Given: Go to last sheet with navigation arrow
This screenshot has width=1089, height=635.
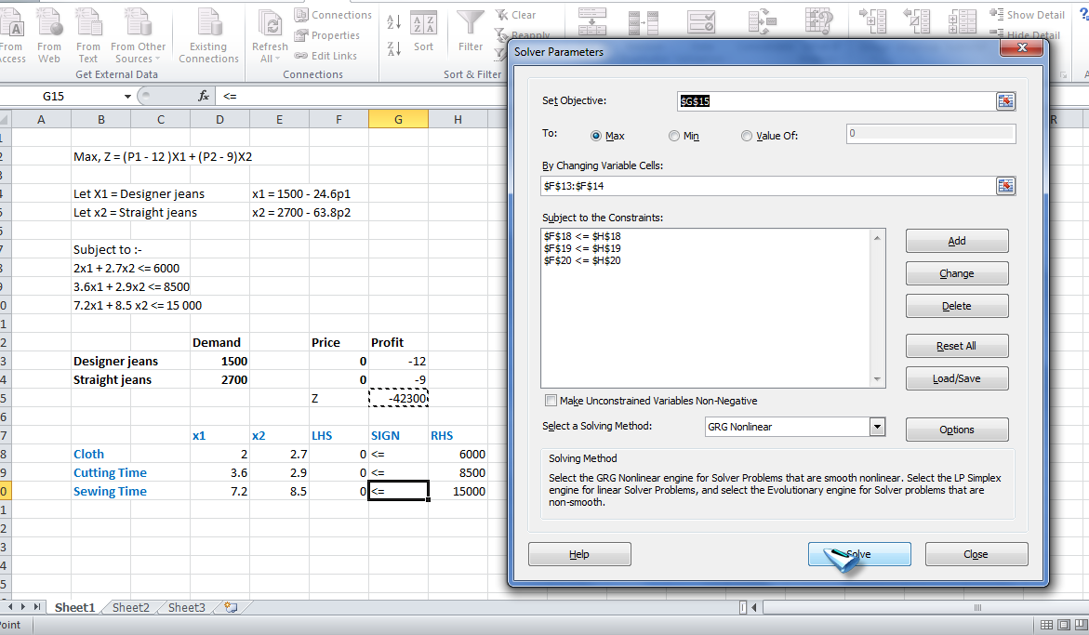Looking at the screenshot, I should point(36,607).
